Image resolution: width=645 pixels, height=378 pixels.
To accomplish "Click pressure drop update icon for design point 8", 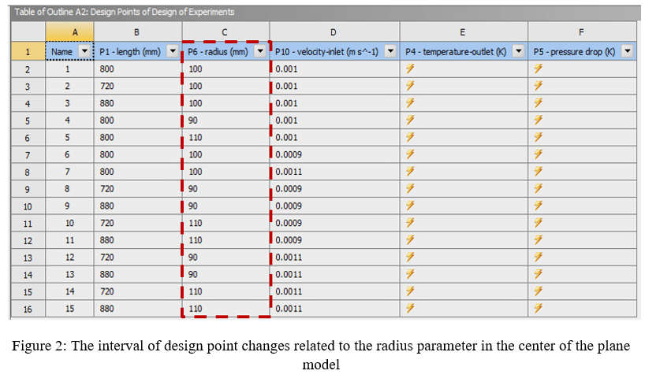I will point(539,189).
